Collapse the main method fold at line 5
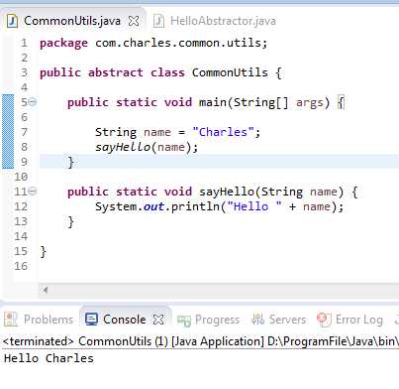 point(33,102)
